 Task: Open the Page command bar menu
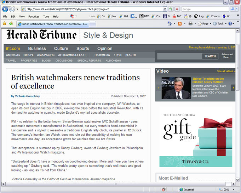[x=205, y=24]
